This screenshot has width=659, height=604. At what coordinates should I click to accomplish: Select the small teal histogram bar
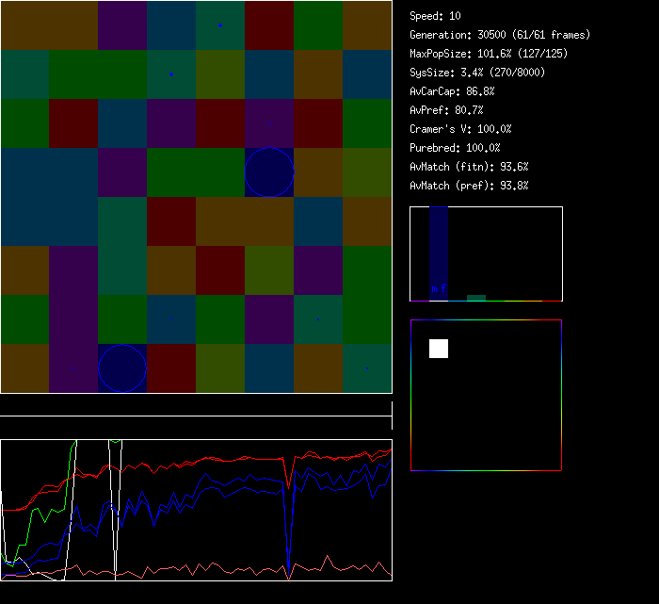(476, 298)
